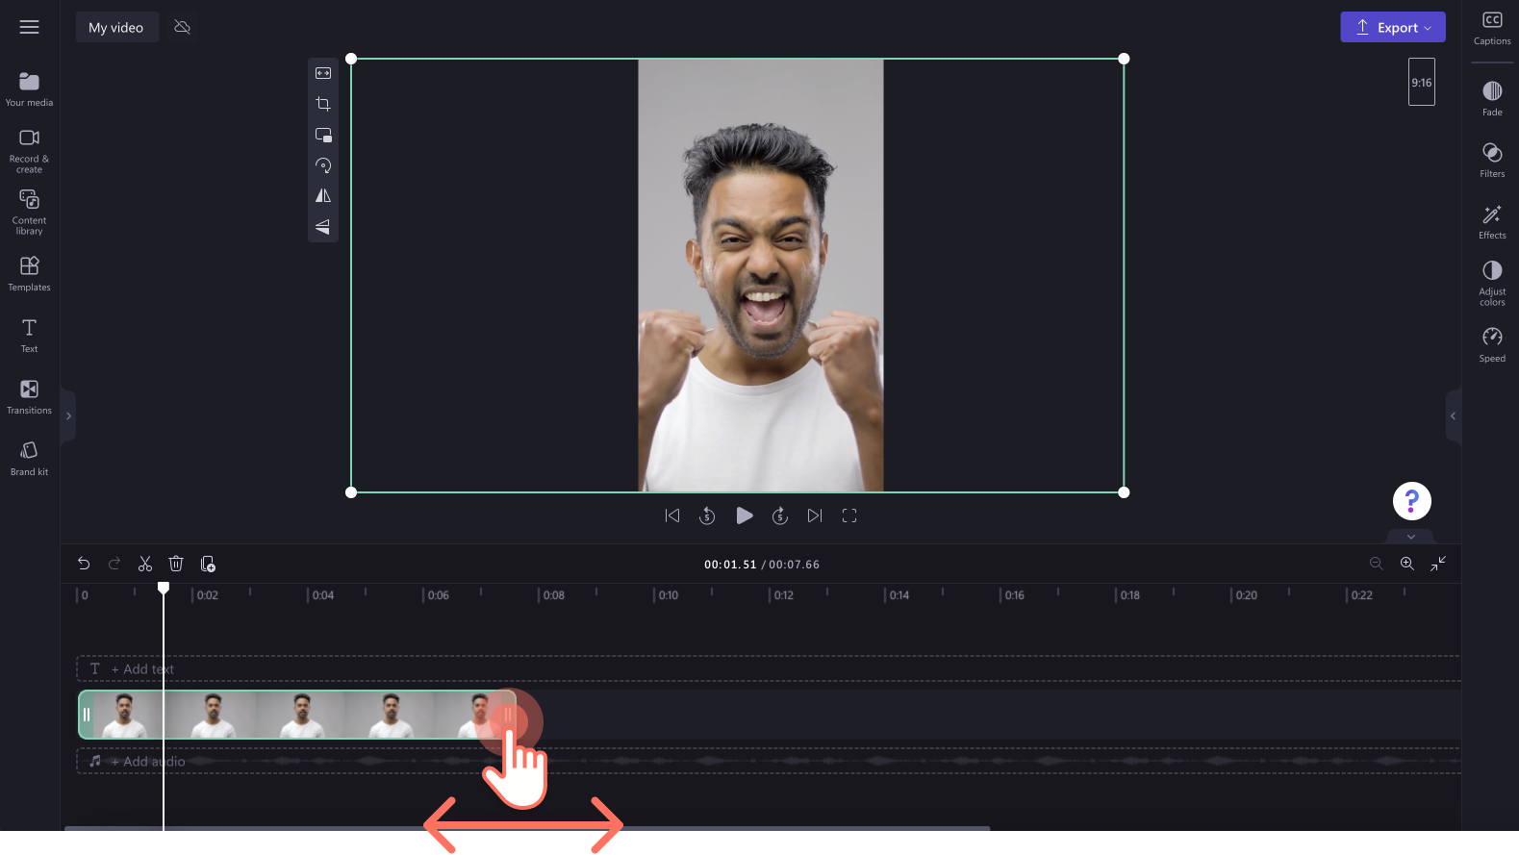Select the video clip on the timeline
Image resolution: width=1519 pixels, height=855 pixels.
click(297, 715)
